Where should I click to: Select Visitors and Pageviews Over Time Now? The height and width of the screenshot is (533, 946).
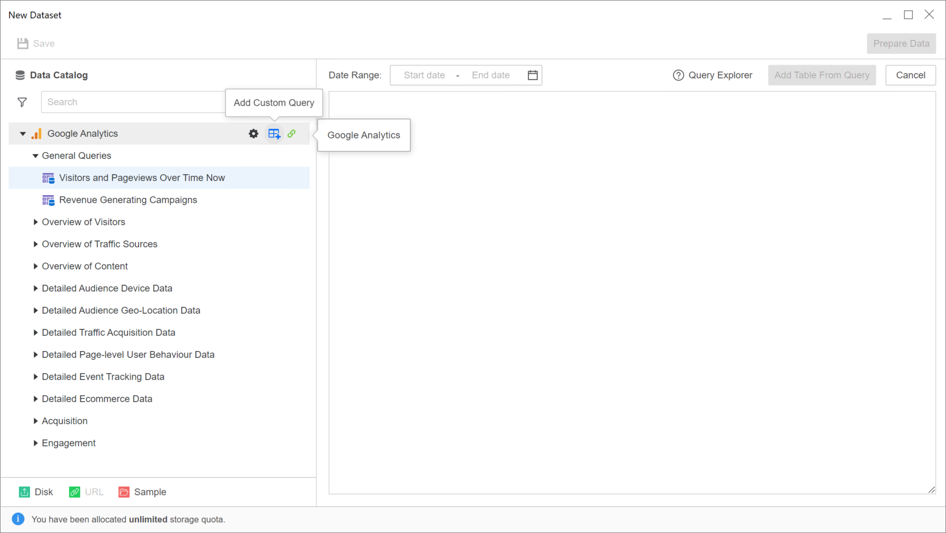142,178
